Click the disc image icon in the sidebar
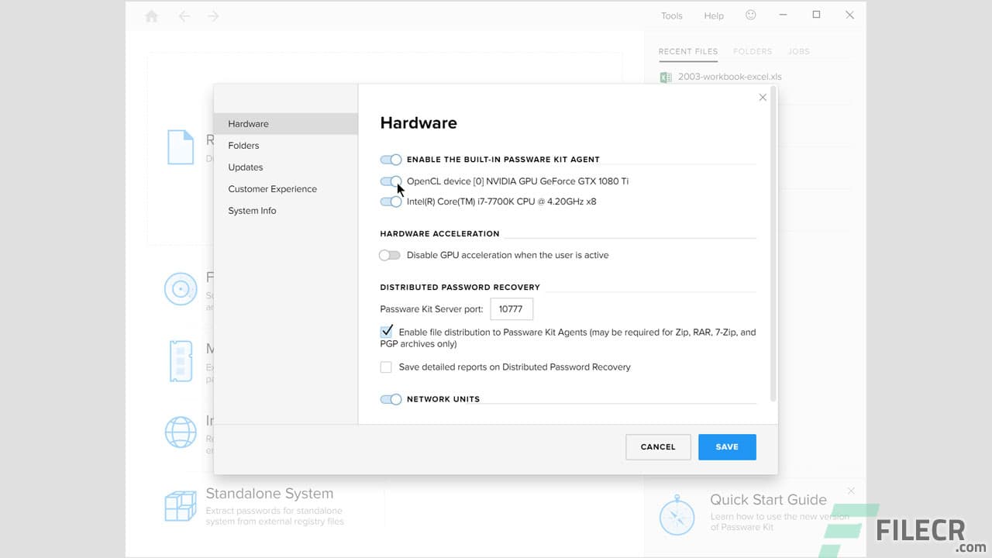992x558 pixels. tap(181, 288)
